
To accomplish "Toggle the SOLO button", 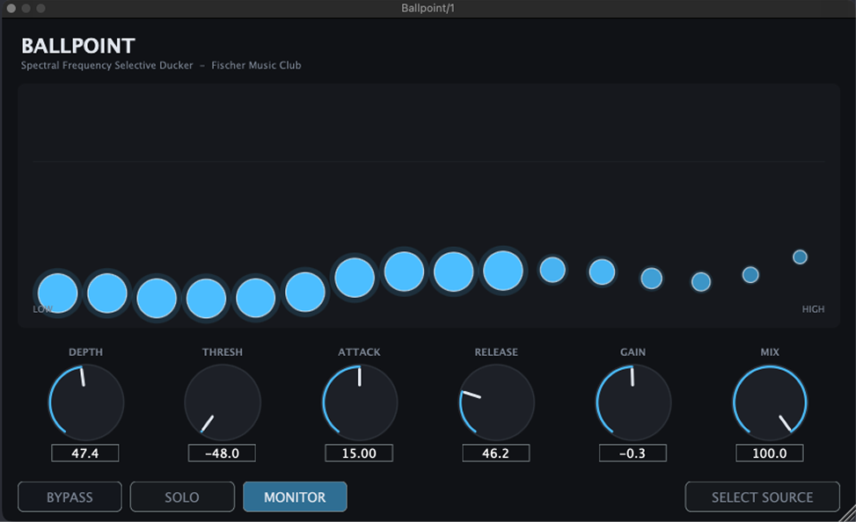I will (182, 497).
